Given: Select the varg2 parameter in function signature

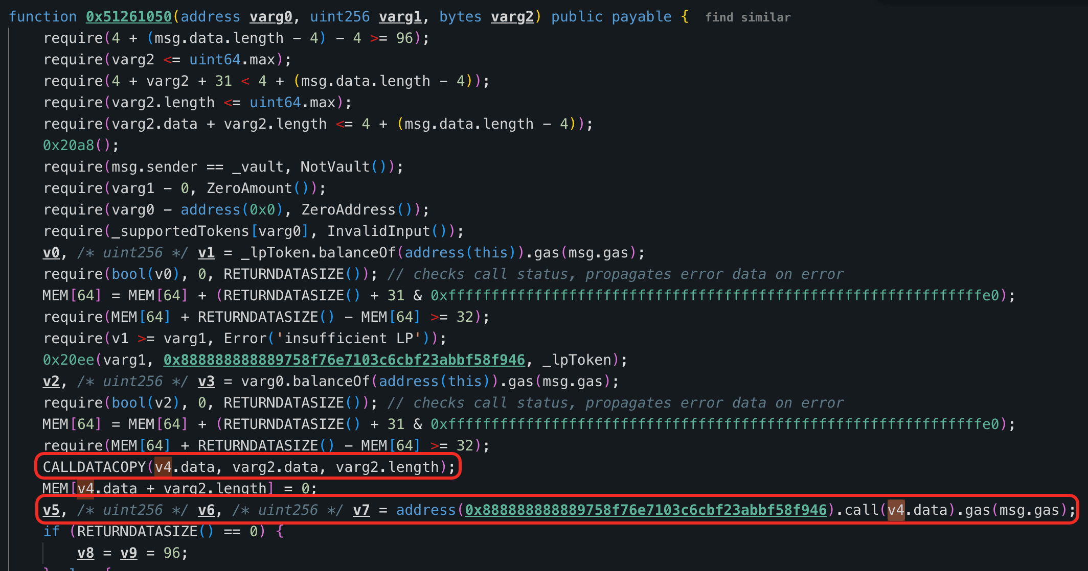Looking at the screenshot, I should tap(512, 17).
